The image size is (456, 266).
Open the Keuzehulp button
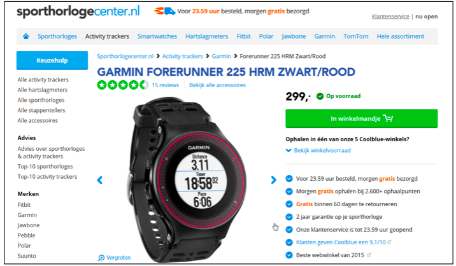(52, 60)
